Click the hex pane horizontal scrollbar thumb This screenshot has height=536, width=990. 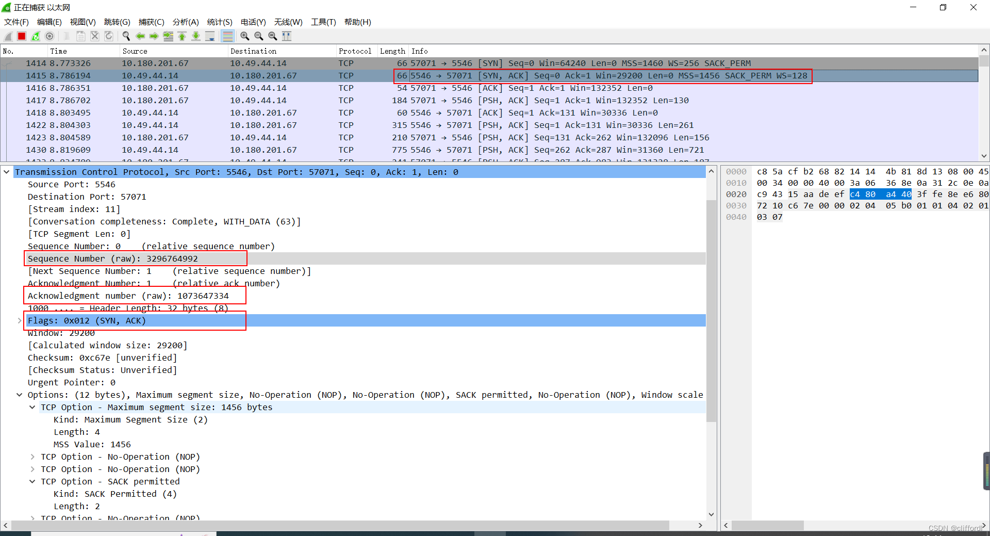[x=767, y=525]
